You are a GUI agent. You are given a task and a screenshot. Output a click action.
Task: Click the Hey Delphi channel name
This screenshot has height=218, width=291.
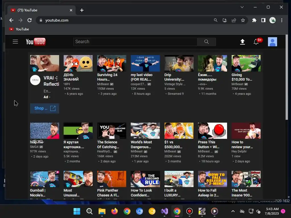click(x=239, y=152)
